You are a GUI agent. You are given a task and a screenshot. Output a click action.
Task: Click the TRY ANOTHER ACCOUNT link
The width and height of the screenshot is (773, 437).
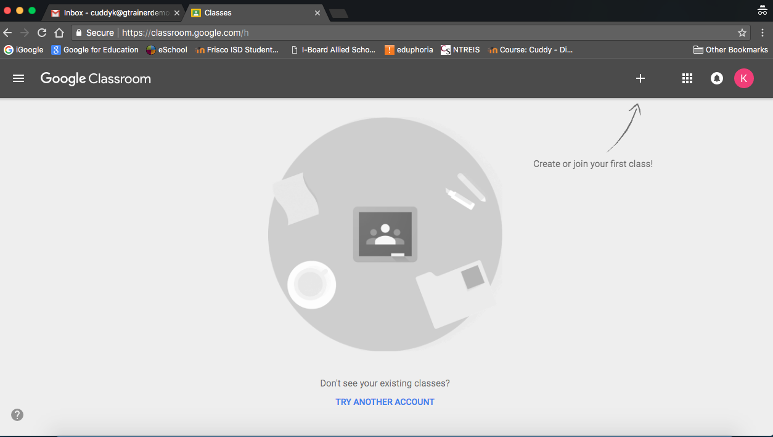[x=385, y=402]
